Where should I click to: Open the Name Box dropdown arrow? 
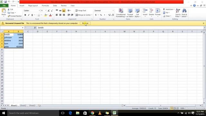click(x=23, y=28)
